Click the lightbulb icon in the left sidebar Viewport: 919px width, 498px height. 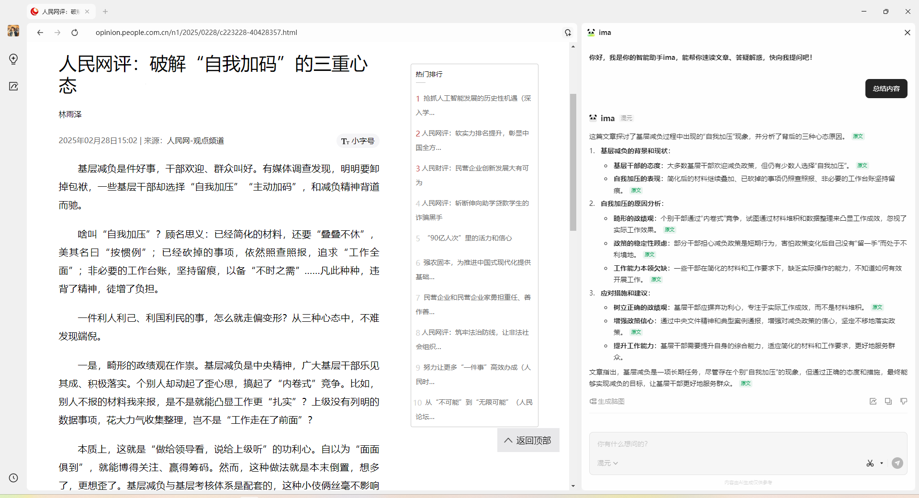point(13,59)
